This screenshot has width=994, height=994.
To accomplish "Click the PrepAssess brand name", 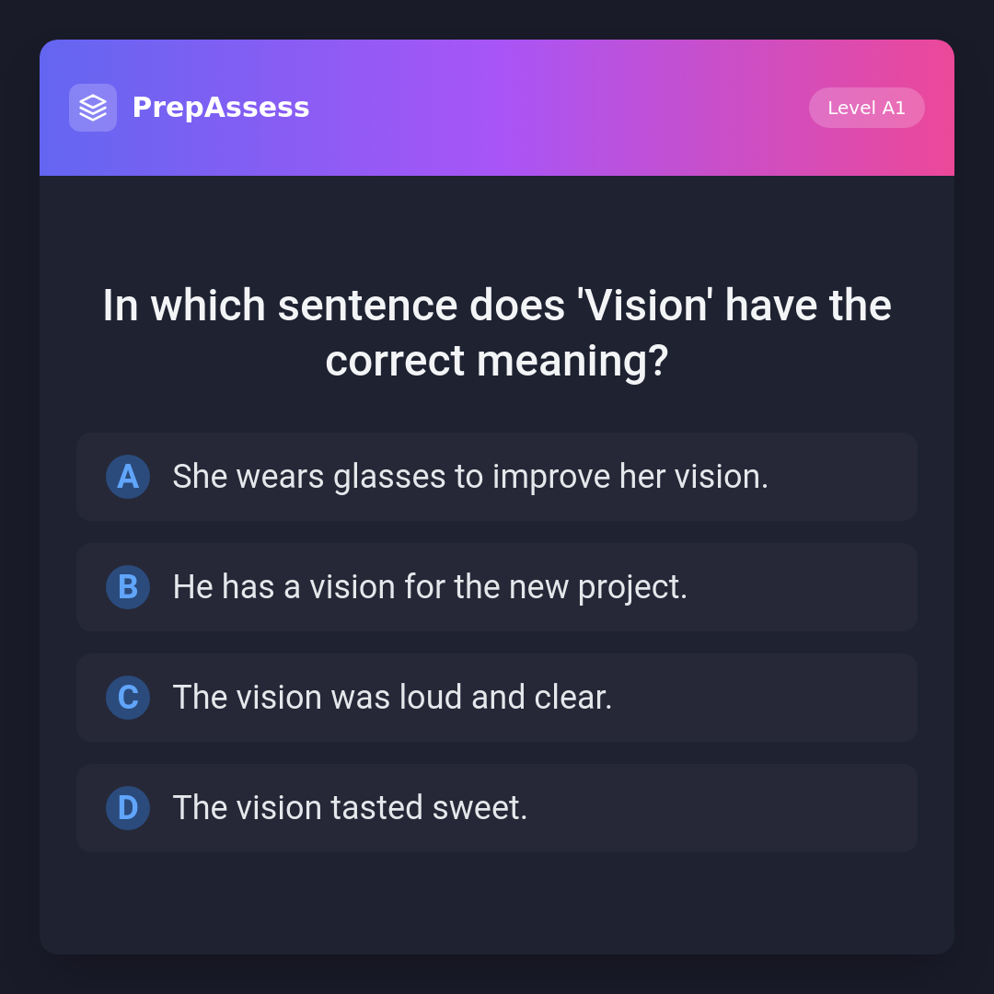I will (x=221, y=108).
